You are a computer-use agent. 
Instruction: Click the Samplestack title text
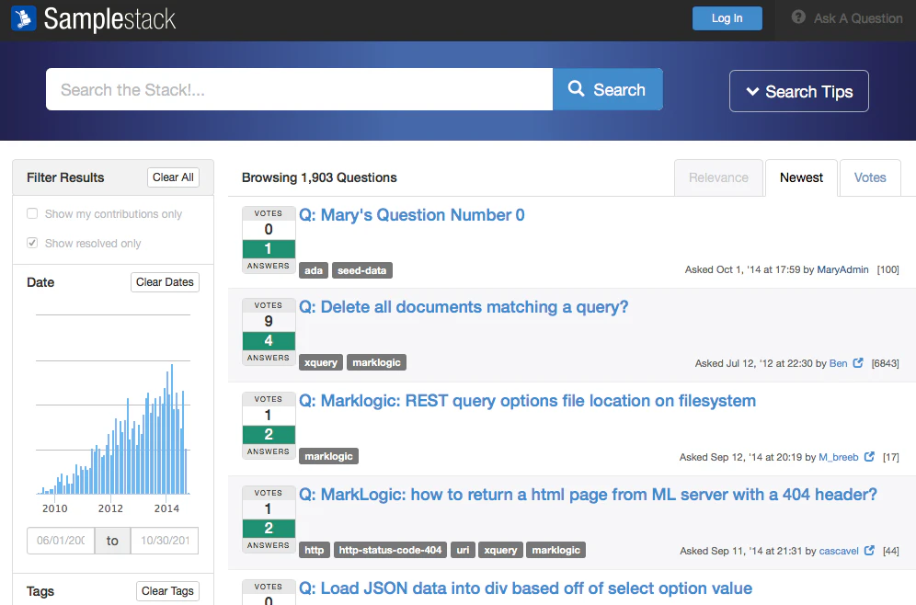pos(109,19)
